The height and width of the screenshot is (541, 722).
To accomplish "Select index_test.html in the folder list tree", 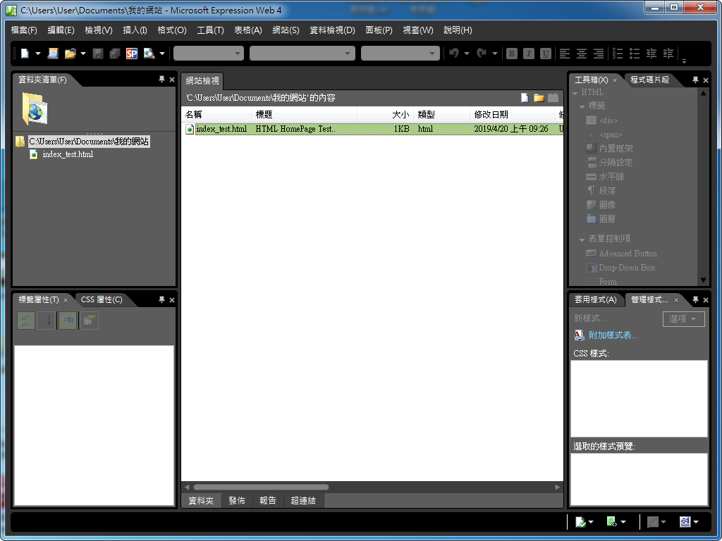I will [68, 154].
